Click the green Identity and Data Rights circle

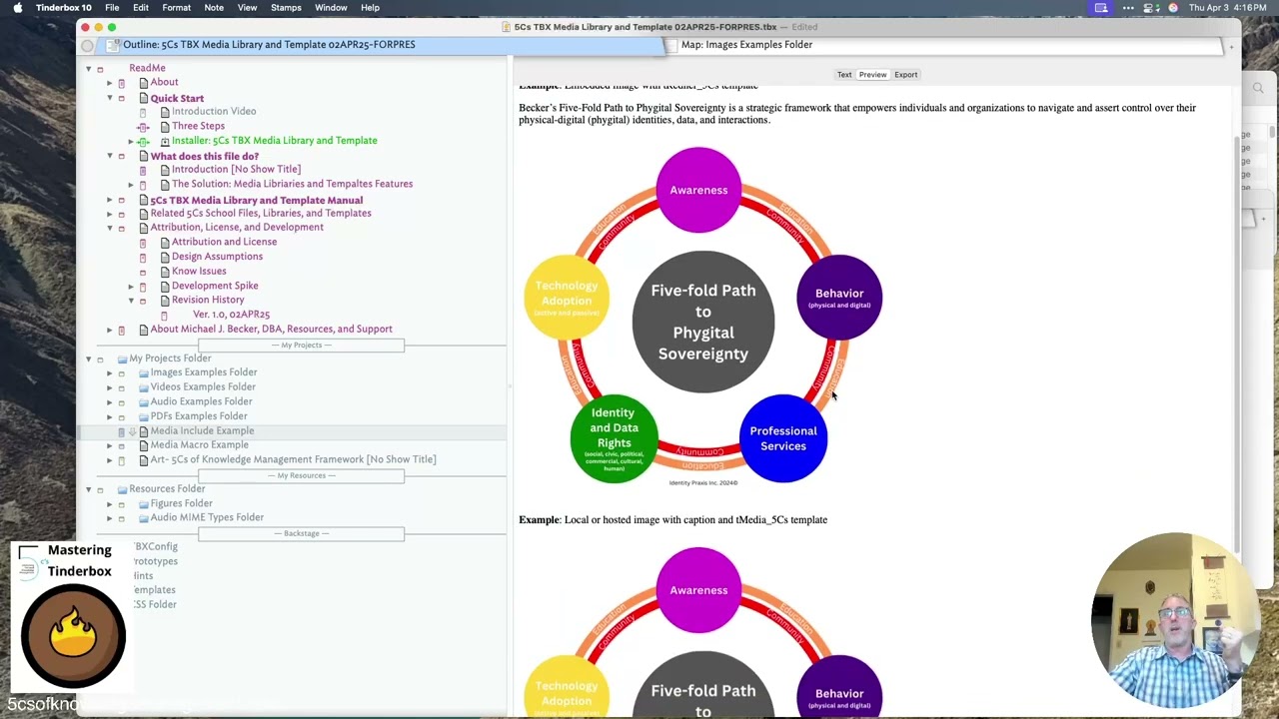(614, 440)
